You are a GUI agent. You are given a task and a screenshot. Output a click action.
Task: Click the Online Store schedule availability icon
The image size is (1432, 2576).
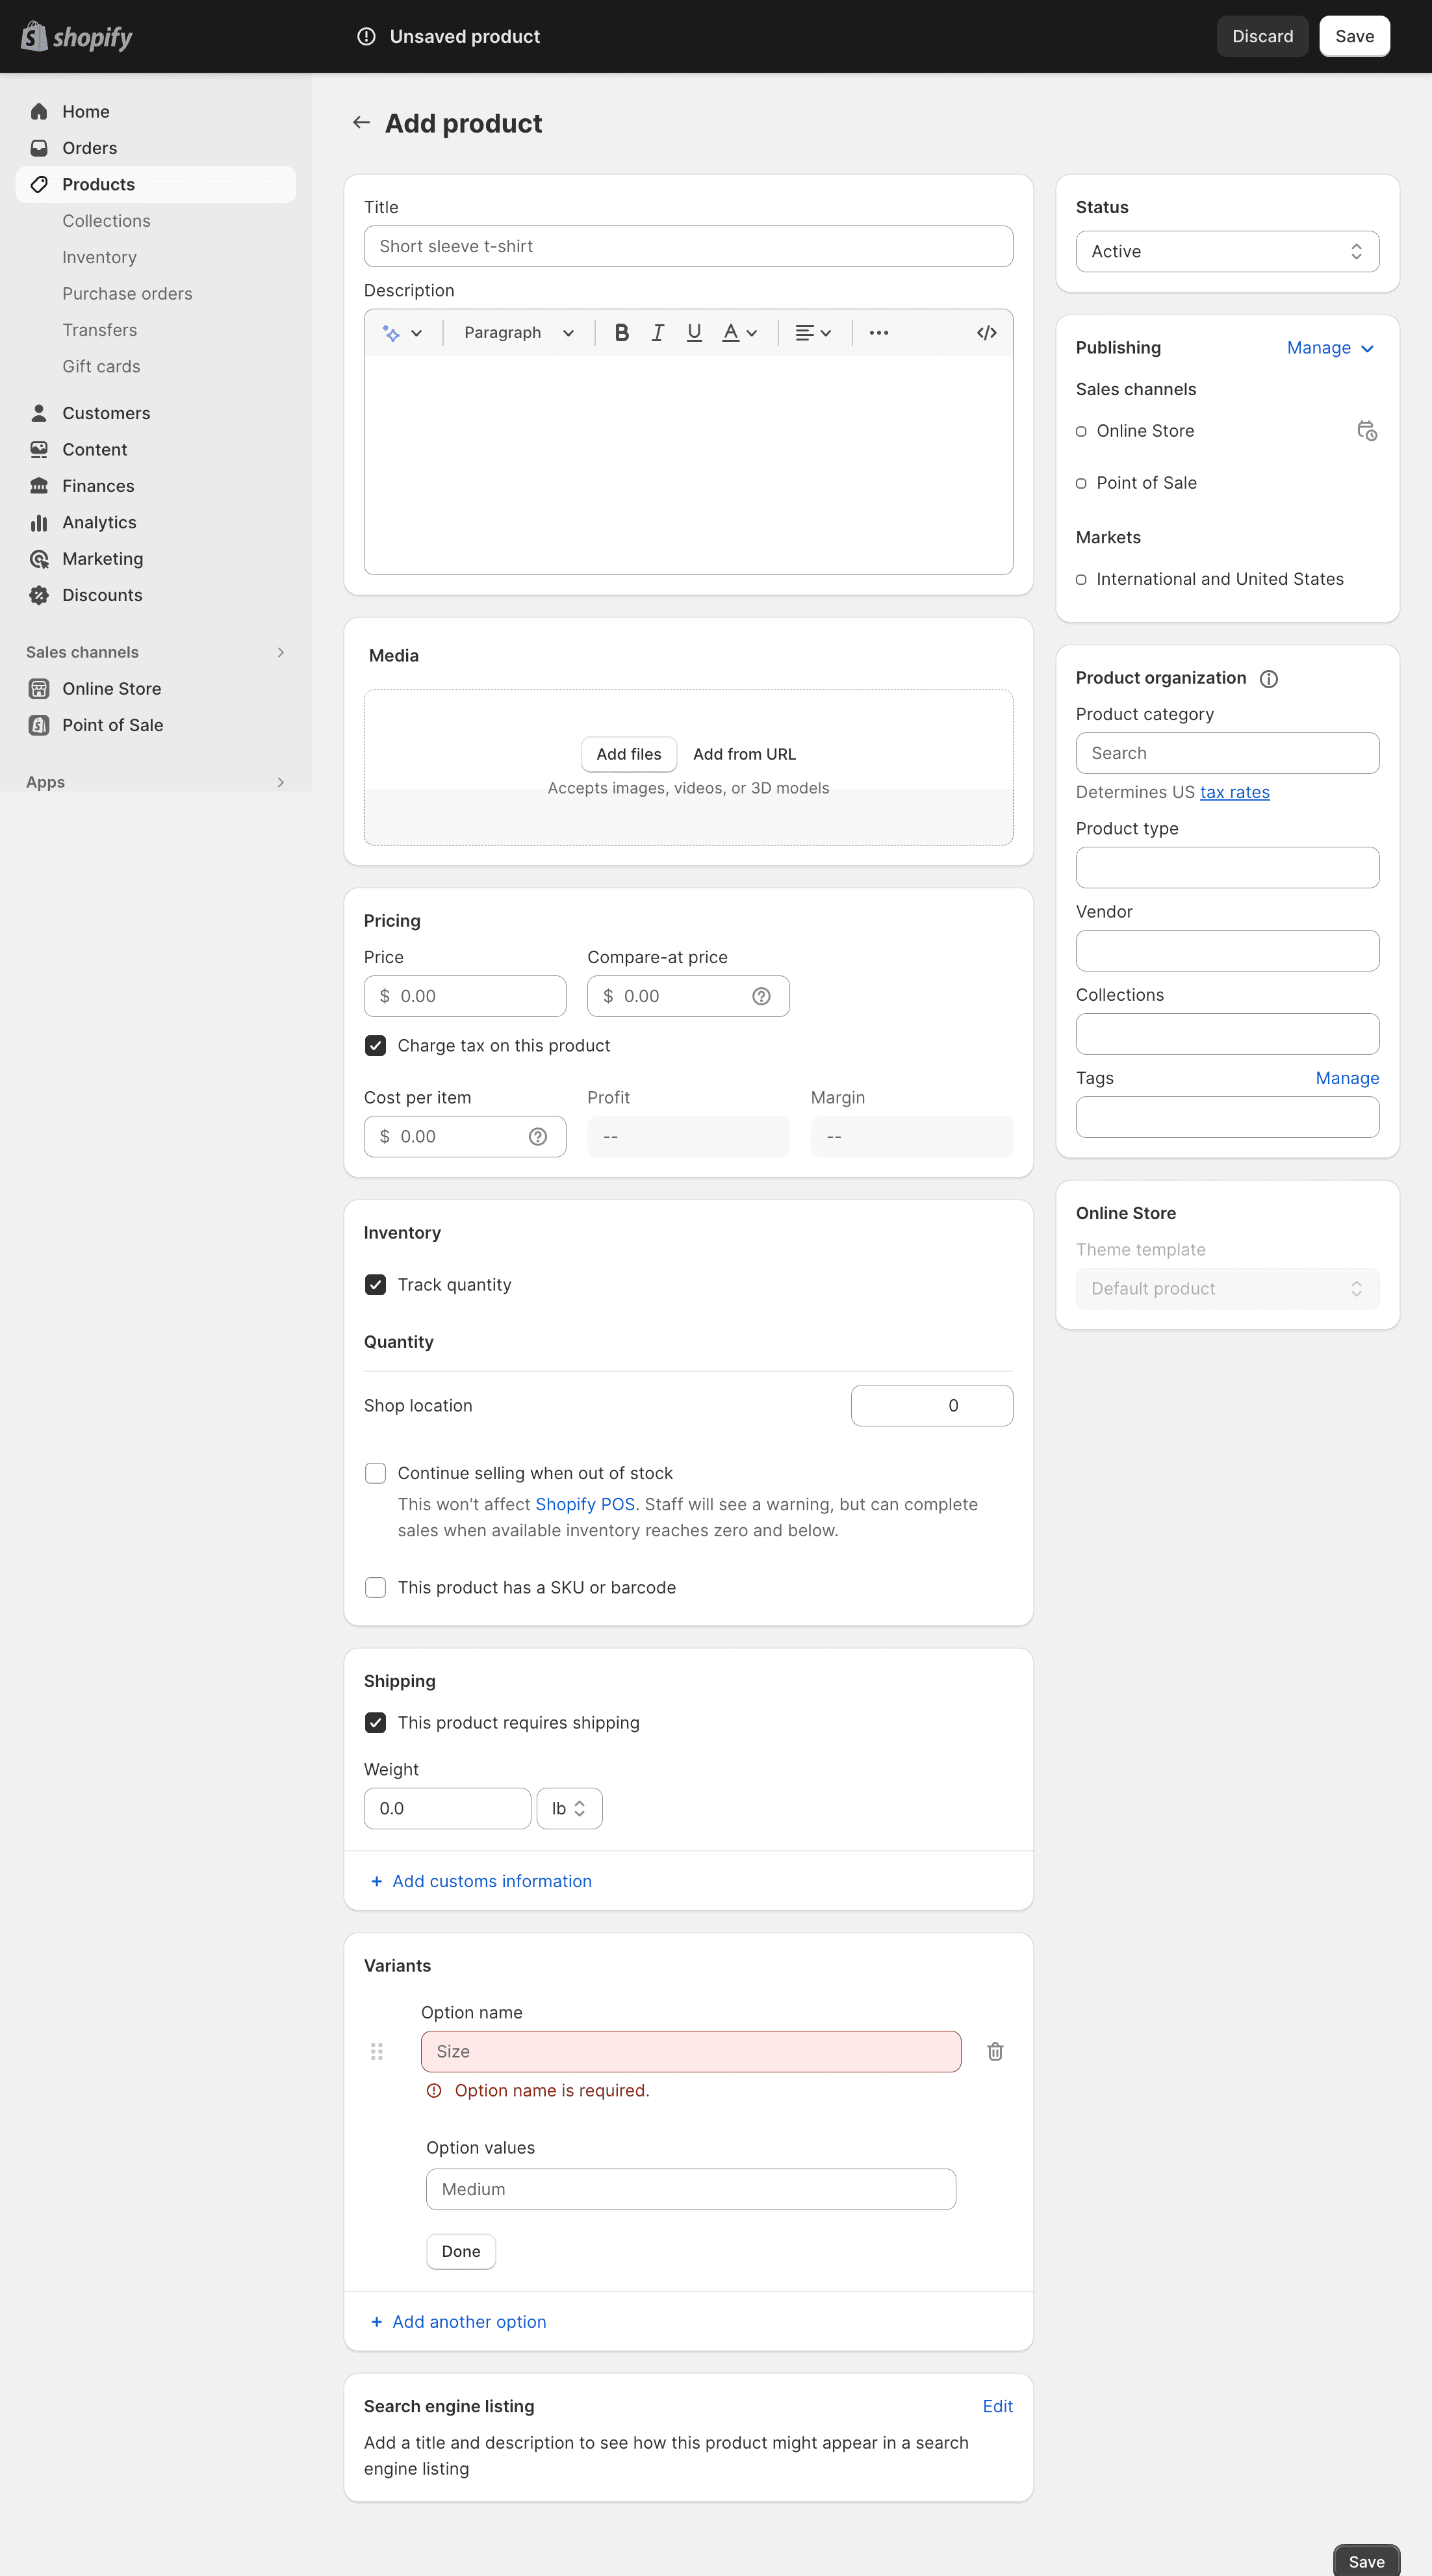(x=1366, y=431)
